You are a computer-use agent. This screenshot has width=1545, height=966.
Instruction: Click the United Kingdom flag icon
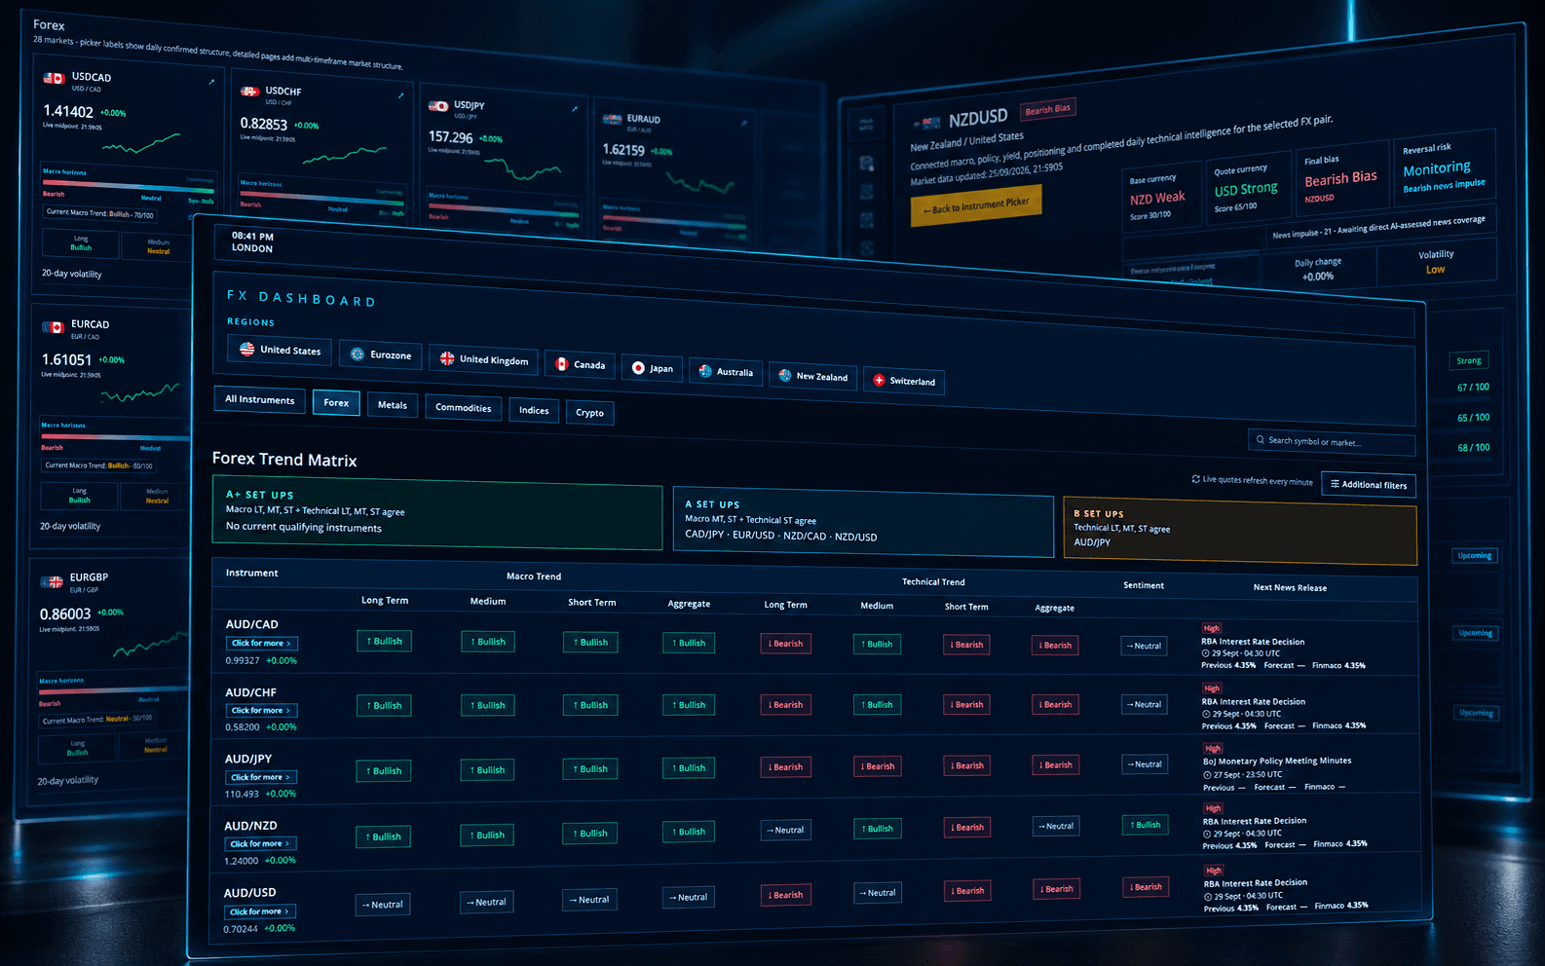click(x=447, y=358)
